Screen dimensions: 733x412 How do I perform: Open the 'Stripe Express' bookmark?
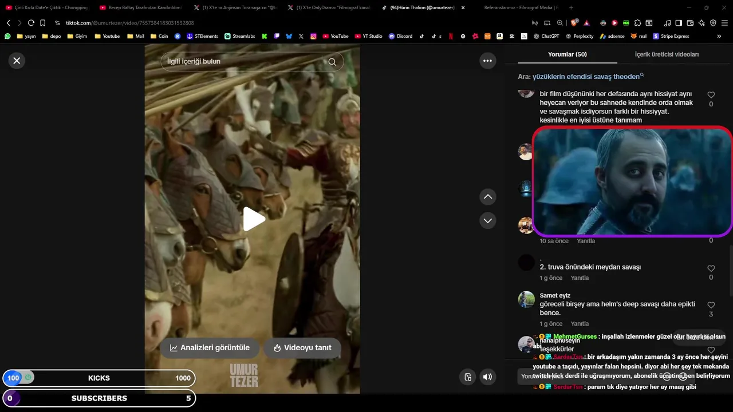(671, 36)
